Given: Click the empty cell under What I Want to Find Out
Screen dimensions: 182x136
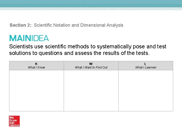Looking at the screenshot, I should 91,90.
